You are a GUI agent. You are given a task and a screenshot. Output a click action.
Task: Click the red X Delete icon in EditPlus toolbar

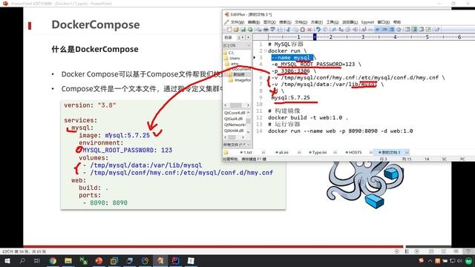tap(309, 30)
